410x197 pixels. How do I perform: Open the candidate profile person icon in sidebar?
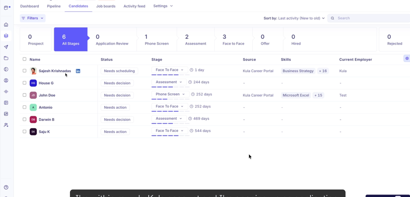pyautogui.click(x=6, y=80)
